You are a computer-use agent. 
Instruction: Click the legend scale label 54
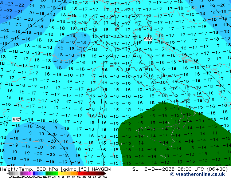105,177
